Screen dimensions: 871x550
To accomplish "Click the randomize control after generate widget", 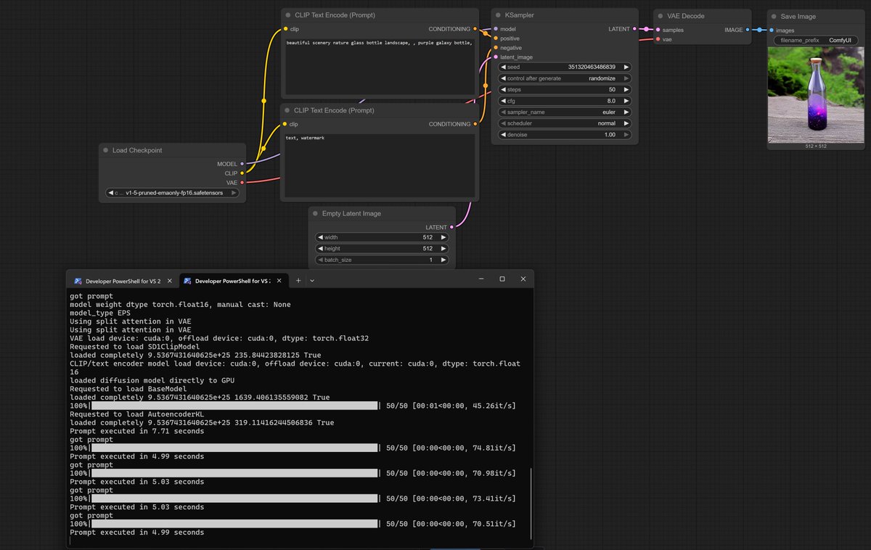I will (565, 78).
